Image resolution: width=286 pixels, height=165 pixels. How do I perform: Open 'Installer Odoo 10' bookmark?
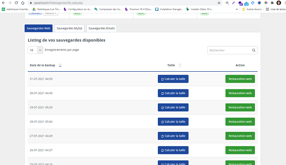pos(200,9)
